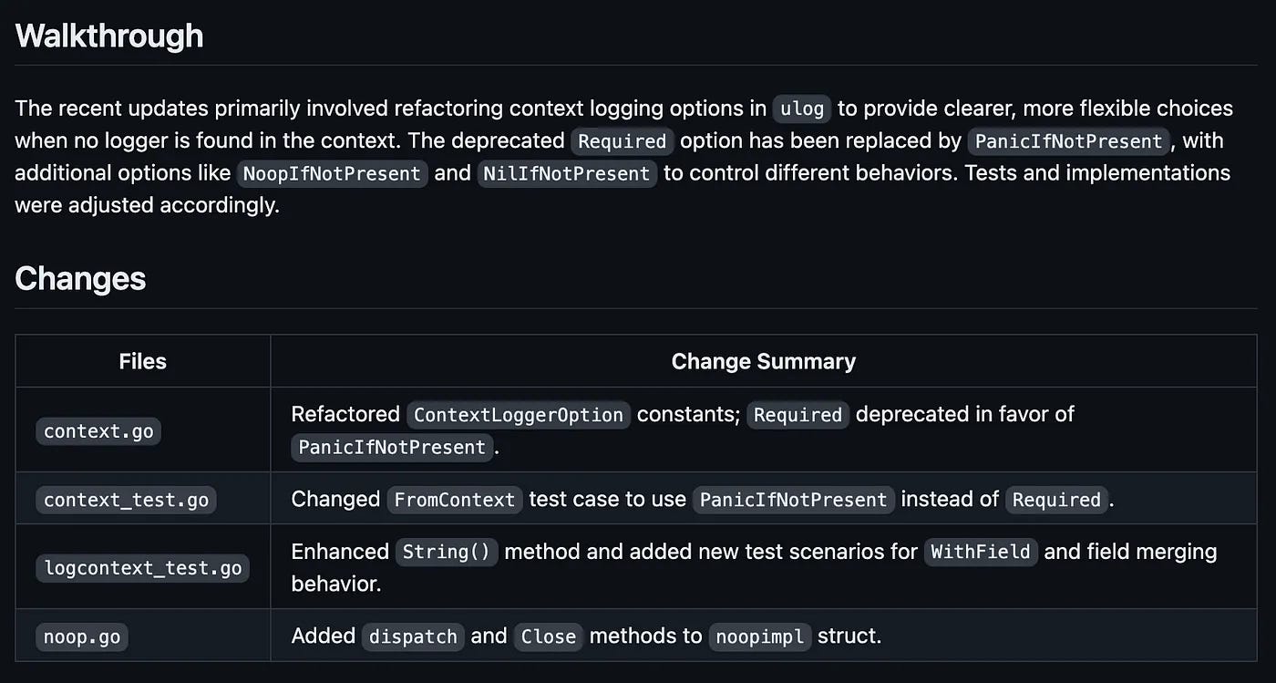Click the noopimpl code tag
Viewport: 1276px width, 683px height.
click(x=760, y=636)
